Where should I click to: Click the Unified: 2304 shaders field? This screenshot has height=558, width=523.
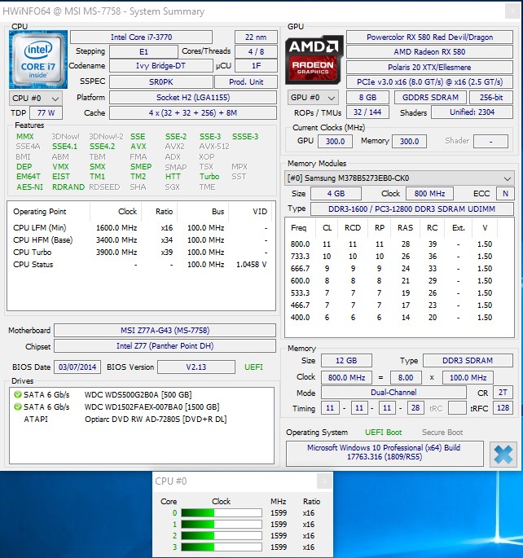click(x=472, y=112)
